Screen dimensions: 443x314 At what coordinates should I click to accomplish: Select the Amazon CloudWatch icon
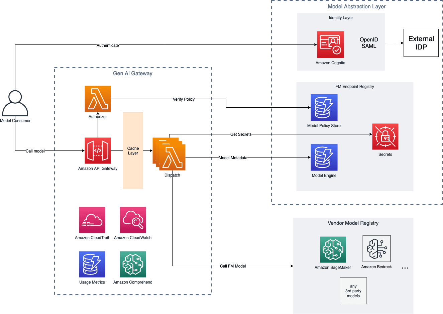133,220
